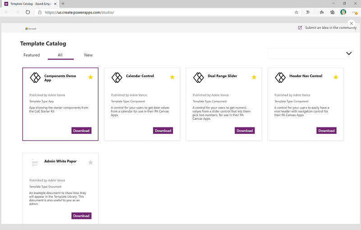Toggle favorite star on Header Nav Control

[x=336, y=77]
